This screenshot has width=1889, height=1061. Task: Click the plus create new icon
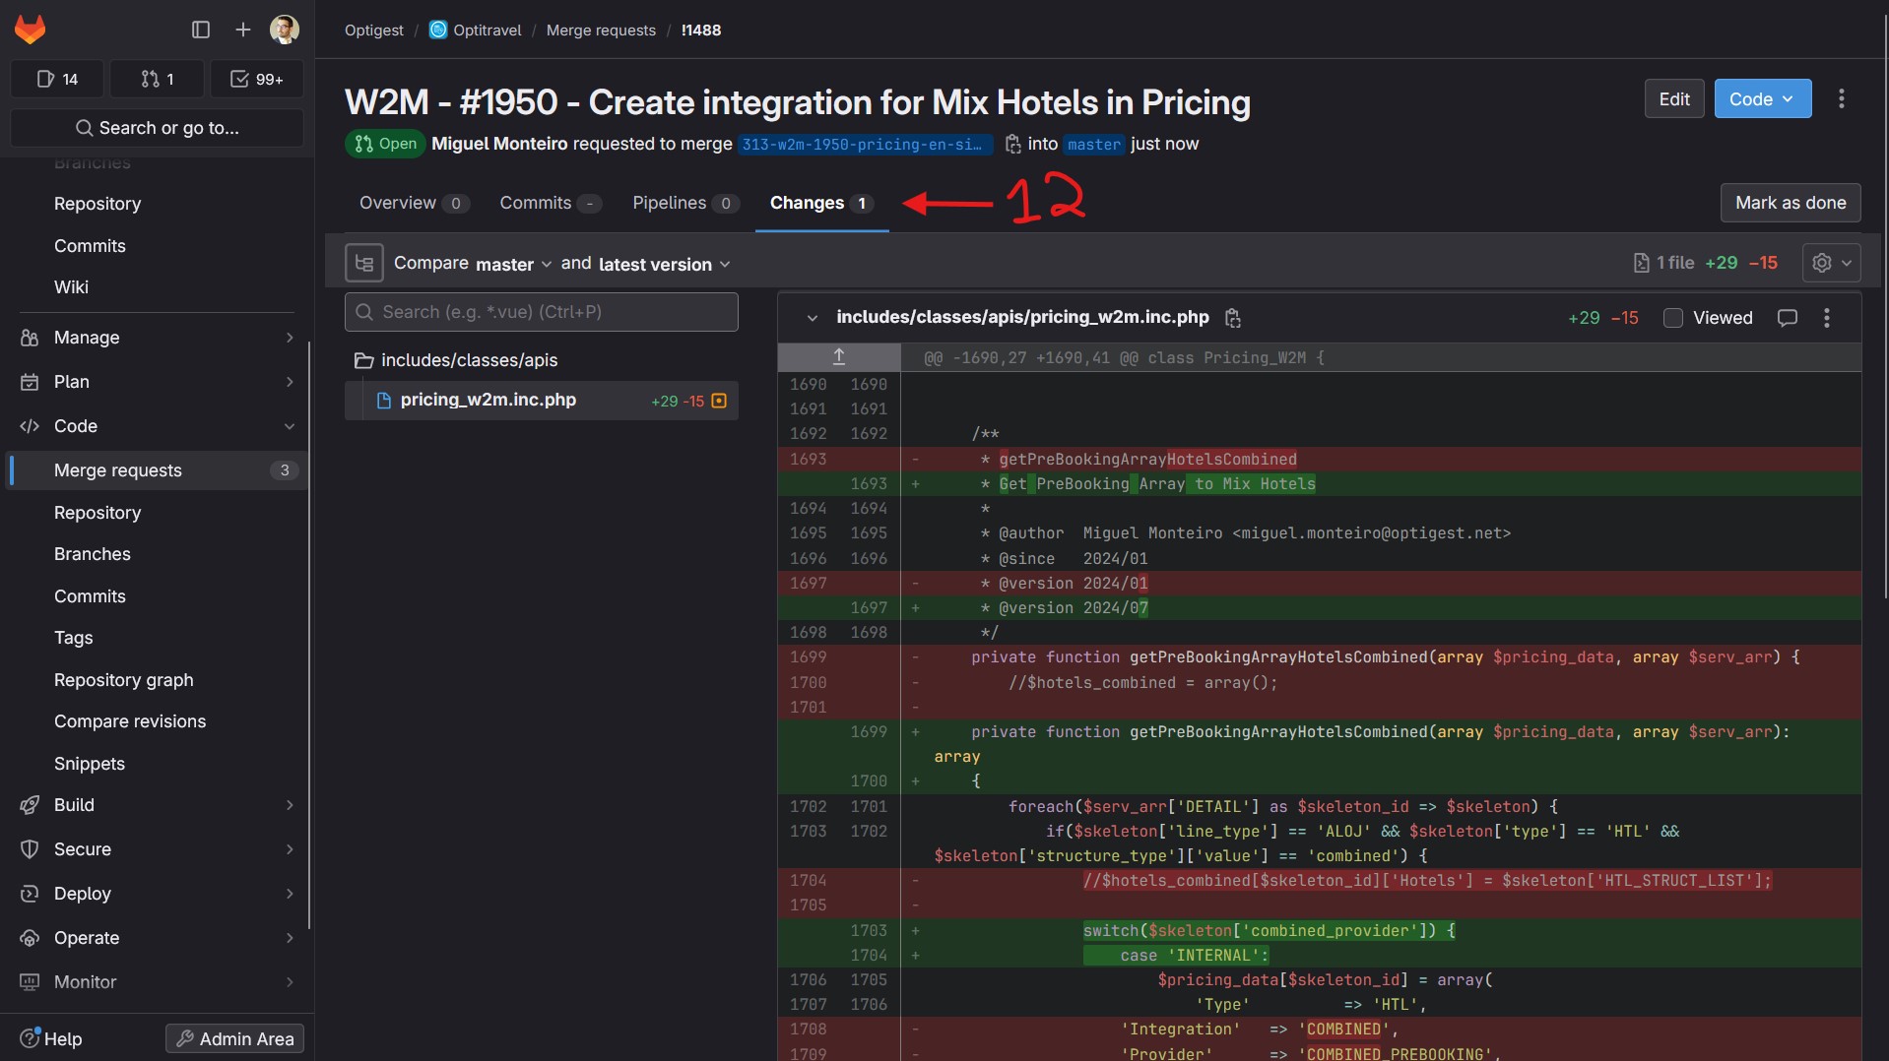tap(243, 30)
